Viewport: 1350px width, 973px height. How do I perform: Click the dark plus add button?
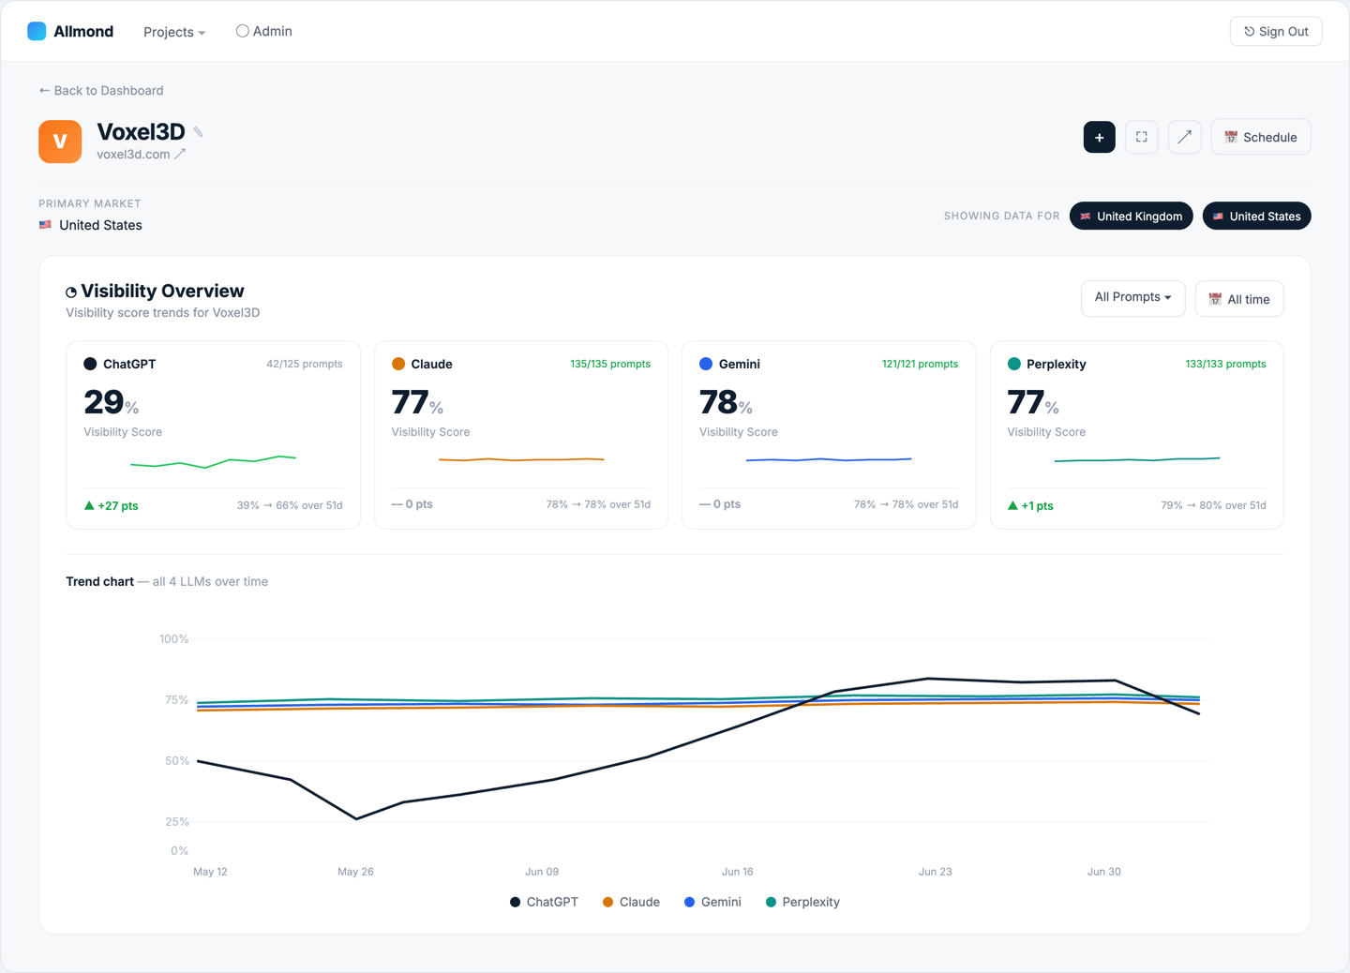pyautogui.click(x=1100, y=137)
